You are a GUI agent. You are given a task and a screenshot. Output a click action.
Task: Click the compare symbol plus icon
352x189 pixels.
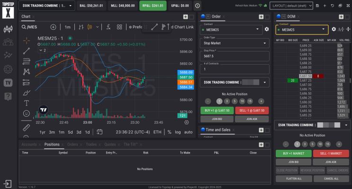point(53,27)
